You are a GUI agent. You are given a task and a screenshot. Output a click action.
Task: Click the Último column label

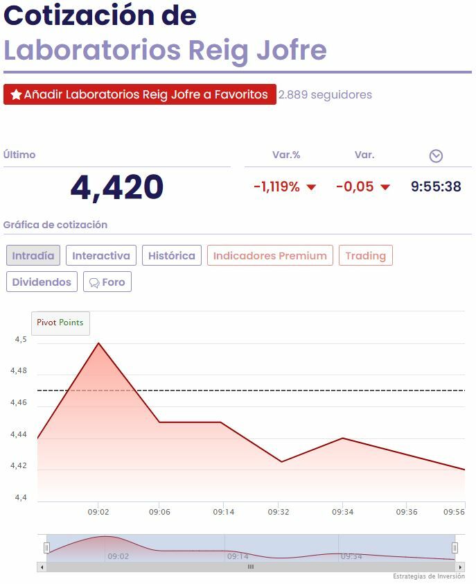(19, 155)
